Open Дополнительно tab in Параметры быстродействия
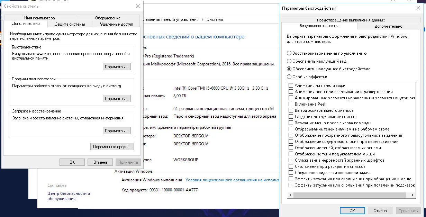This screenshot has height=217, width=426. pyautogui.click(x=388, y=26)
